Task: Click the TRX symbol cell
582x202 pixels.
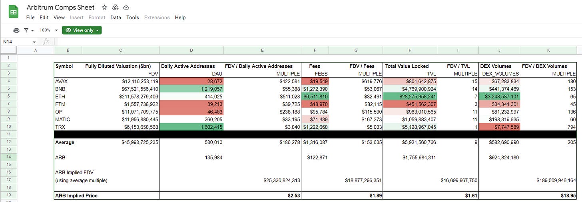Action: (x=68, y=127)
